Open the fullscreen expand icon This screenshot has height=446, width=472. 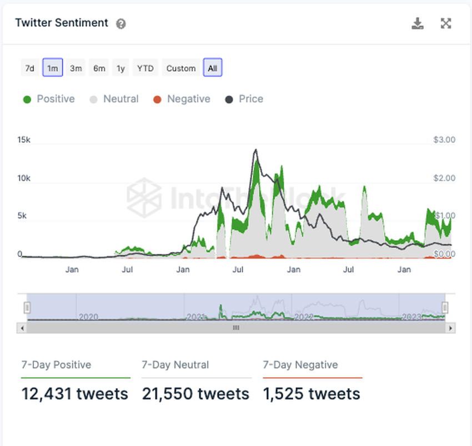tap(446, 23)
